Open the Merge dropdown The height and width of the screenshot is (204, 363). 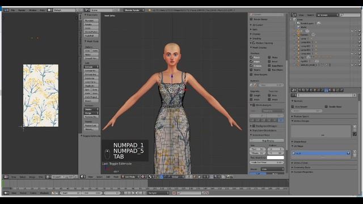pos(91,113)
